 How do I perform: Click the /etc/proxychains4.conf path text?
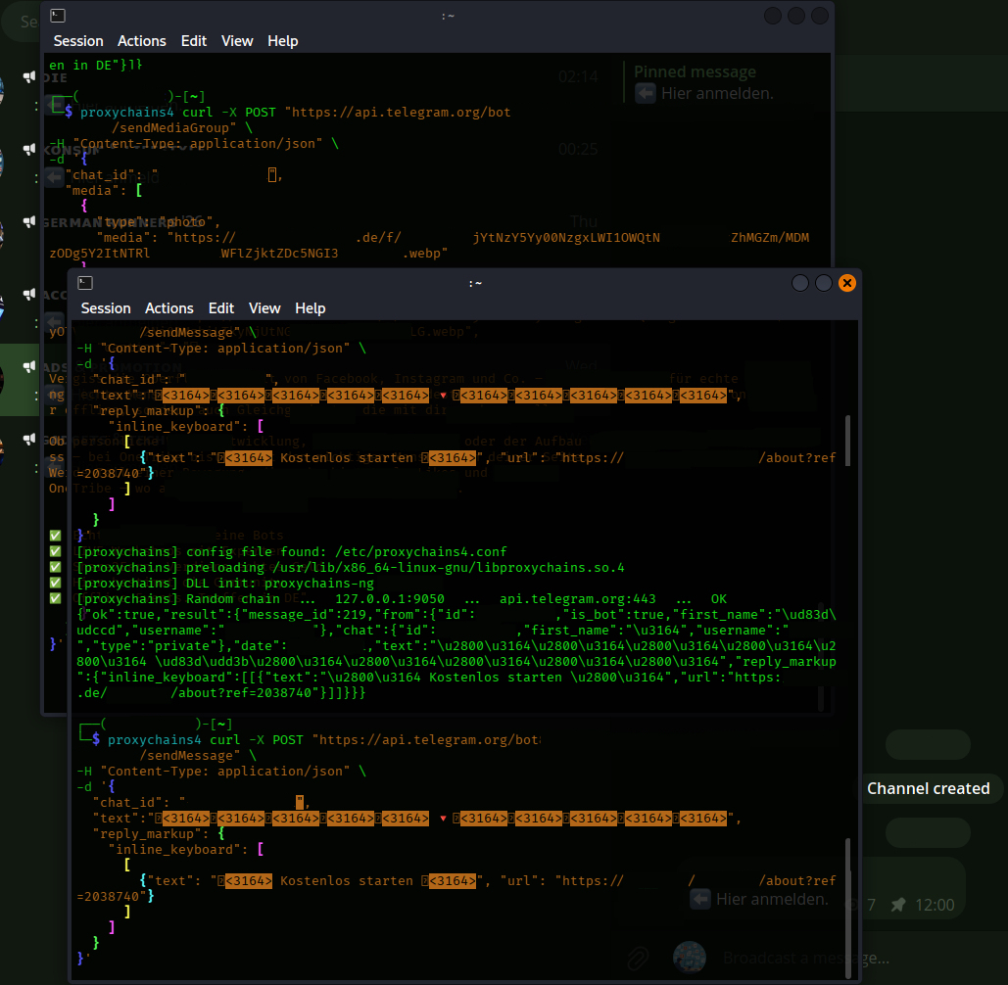420,552
